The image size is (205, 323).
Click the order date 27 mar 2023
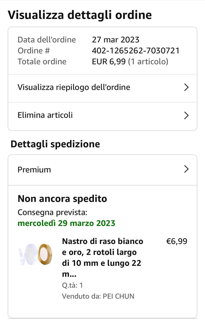[116, 40]
